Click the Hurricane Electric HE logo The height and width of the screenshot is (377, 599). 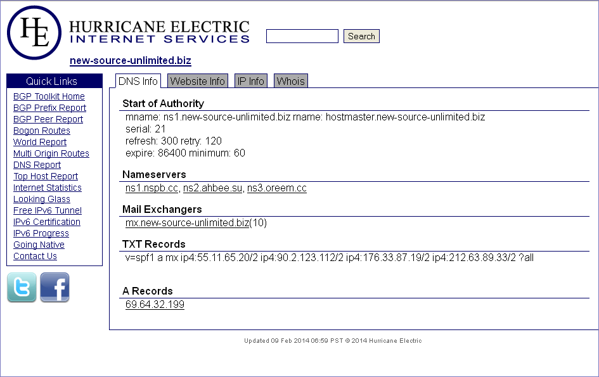(34, 32)
